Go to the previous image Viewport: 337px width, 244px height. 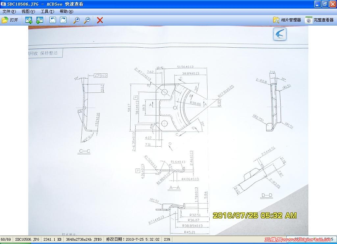[29, 20]
